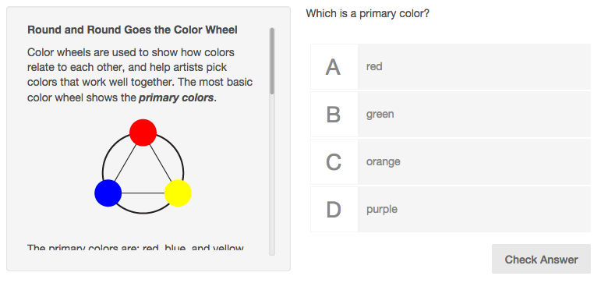Viewport: 601px width, 283px height.
Task: Click the scrollbar track below the thumb
Action: tap(272, 175)
